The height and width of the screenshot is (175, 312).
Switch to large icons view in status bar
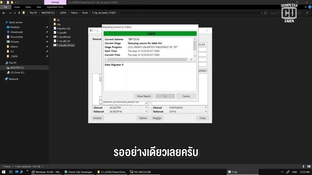point(309,166)
